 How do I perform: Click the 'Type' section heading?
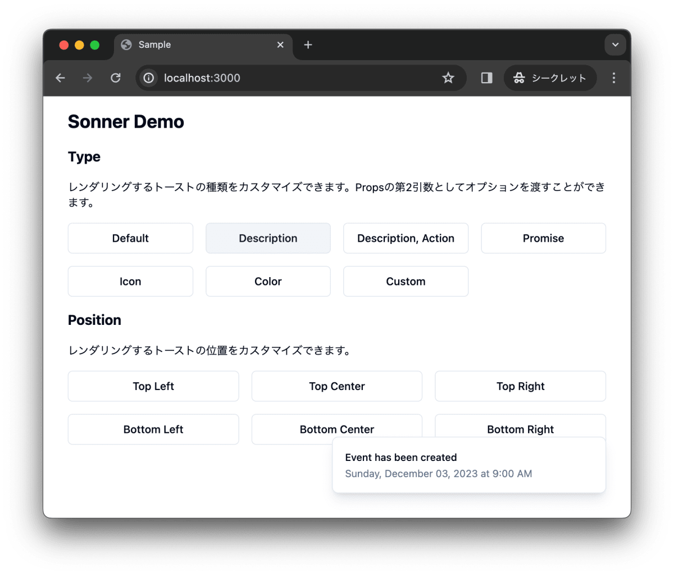pyautogui.click(x=84, y=157)
